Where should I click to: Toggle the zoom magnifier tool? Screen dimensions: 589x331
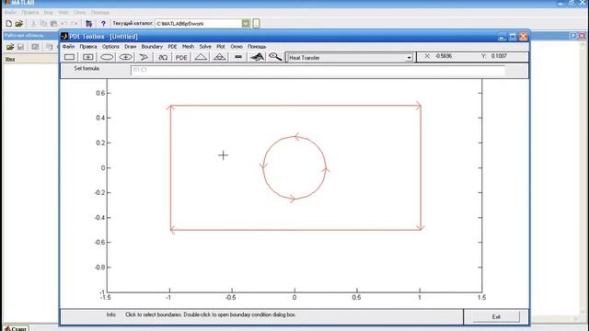(x=275, y=57)
